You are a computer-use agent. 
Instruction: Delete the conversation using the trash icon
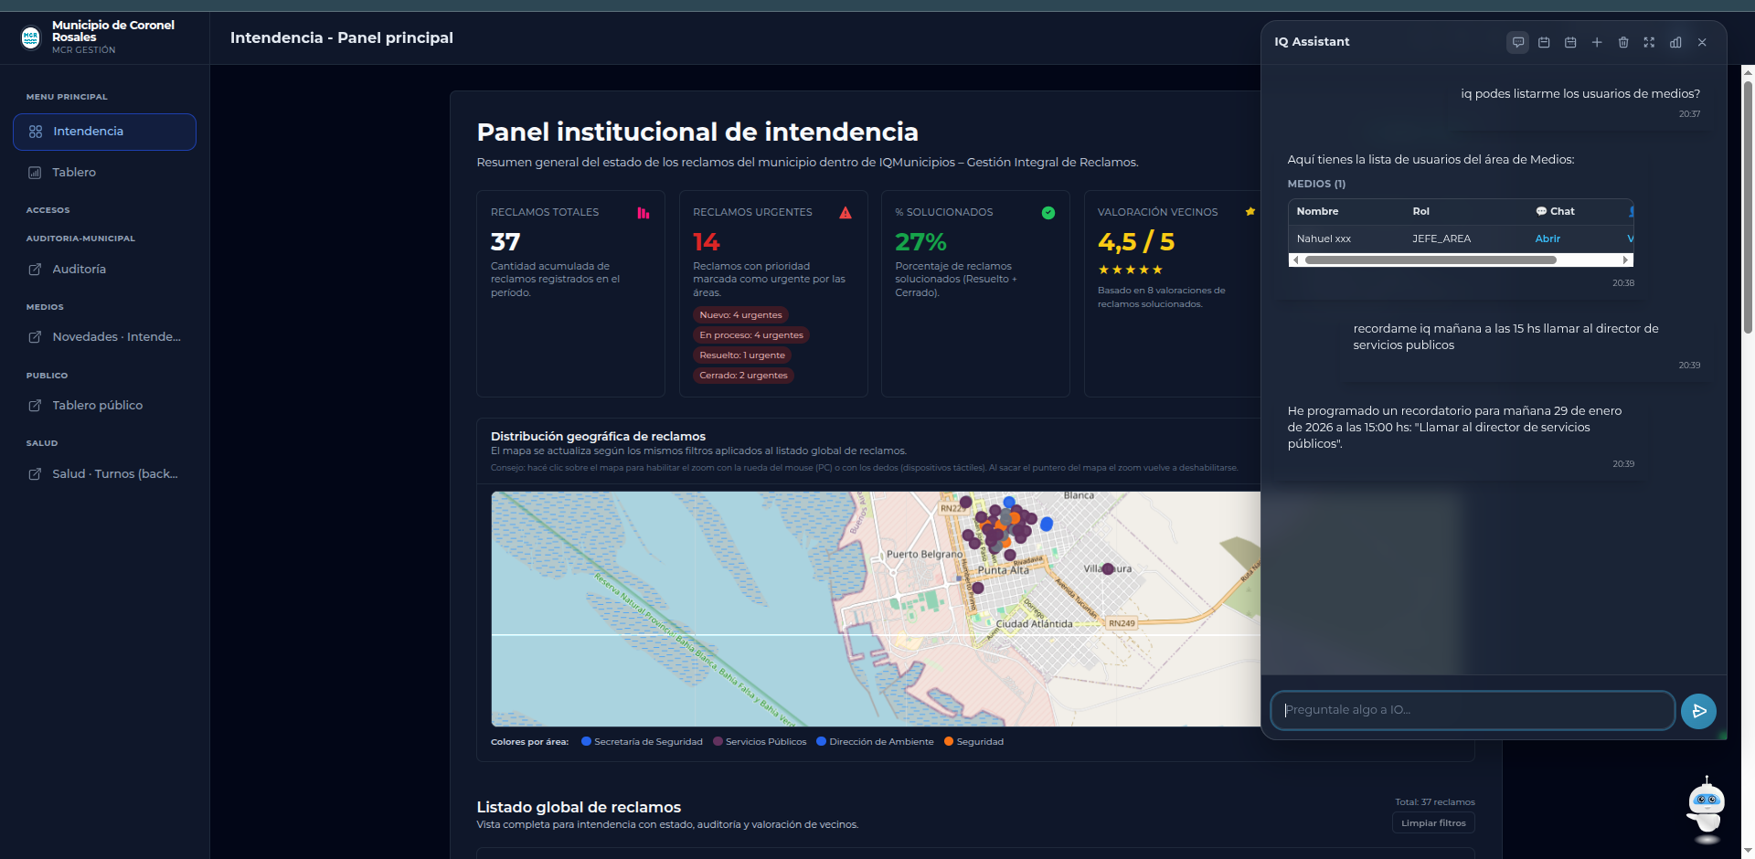pyautogui.click(x=1623, y=42)
